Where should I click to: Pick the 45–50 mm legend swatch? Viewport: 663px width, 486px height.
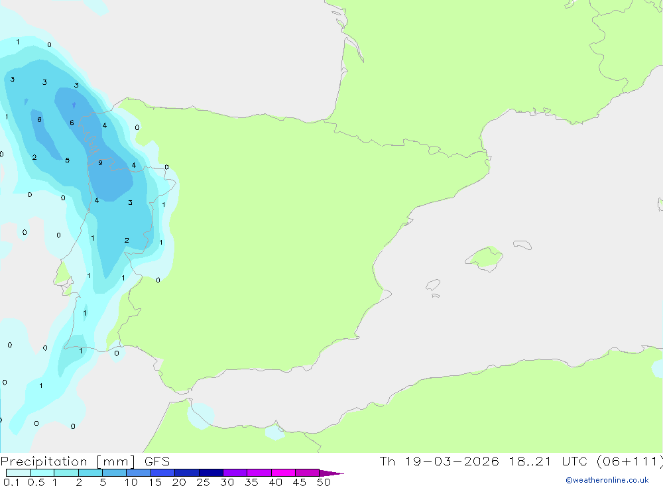pyautogui.click(x=308, y=473)
